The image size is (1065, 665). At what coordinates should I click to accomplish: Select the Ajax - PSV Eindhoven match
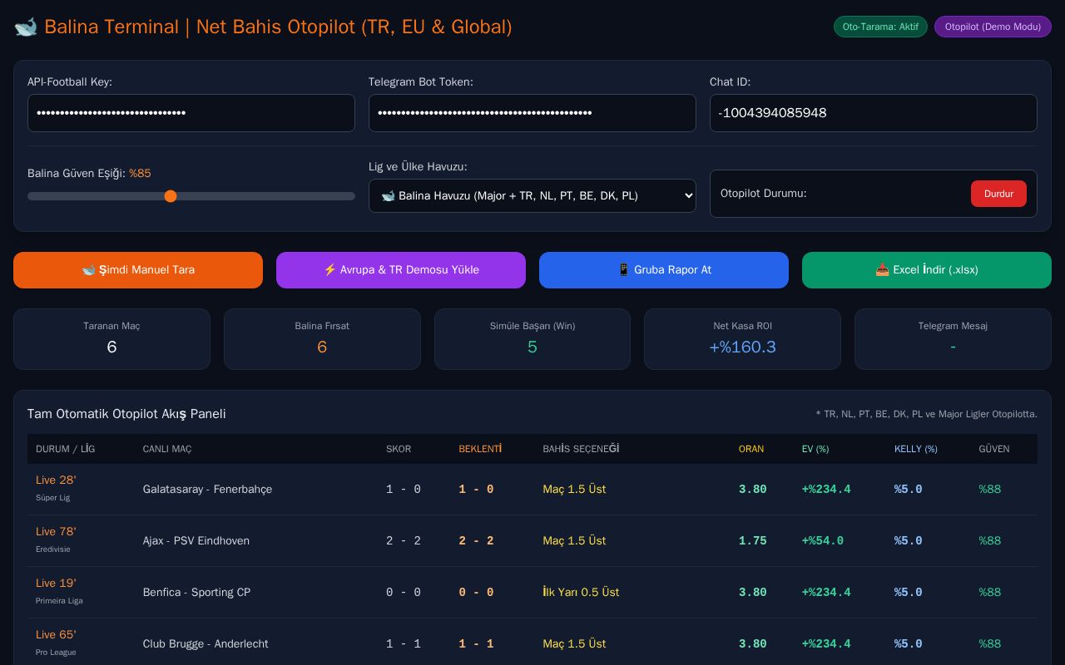point(196,541)
